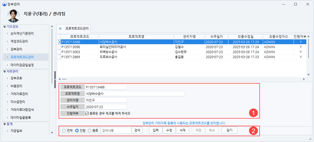Click the 검색내용 search input field
The width and height of the screenshot is (314, 142).
tap(116, 130)
